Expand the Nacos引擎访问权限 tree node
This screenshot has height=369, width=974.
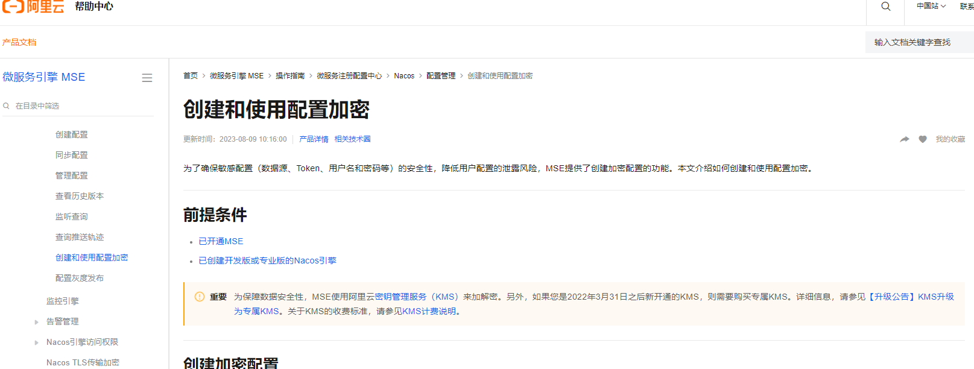tap(36, 342)
